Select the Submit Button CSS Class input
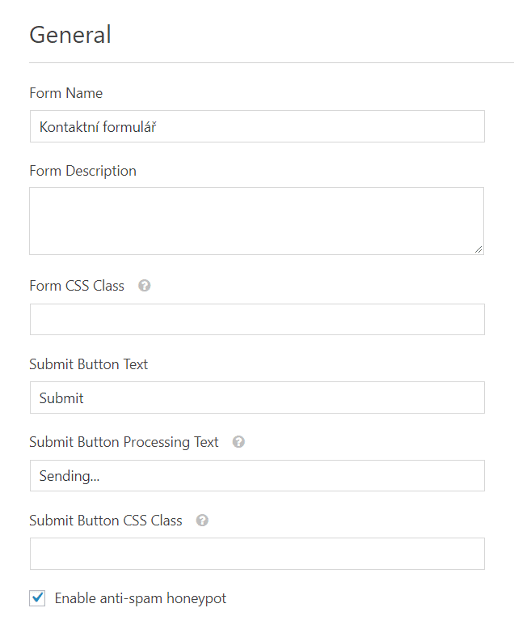 257,554
